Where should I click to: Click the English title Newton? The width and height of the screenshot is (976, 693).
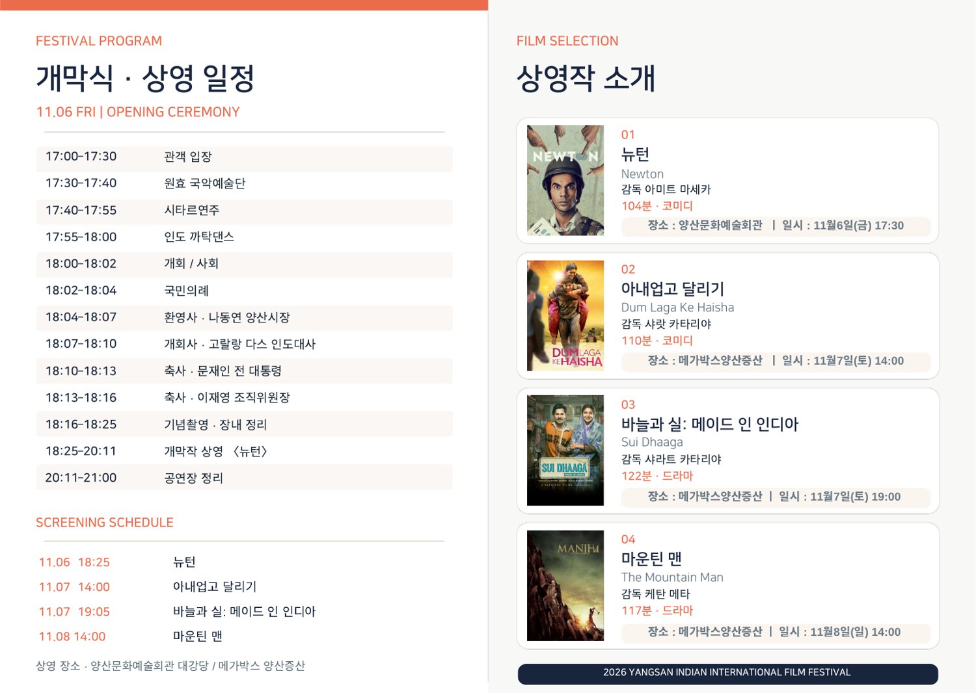[x=642, y=174]
